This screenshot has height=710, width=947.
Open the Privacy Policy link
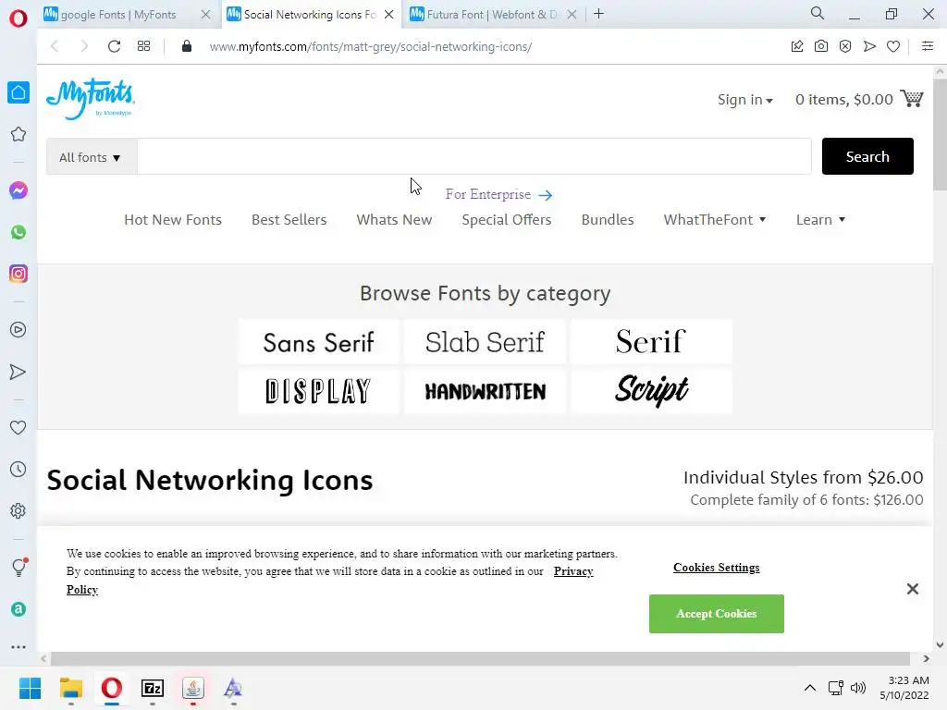[573, 571]
